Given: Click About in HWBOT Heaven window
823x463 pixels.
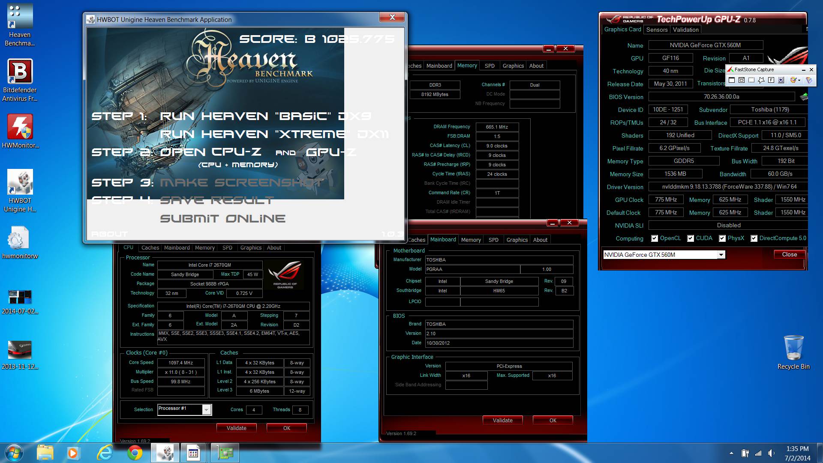Looking at the screenshot, I should [109, 234].
